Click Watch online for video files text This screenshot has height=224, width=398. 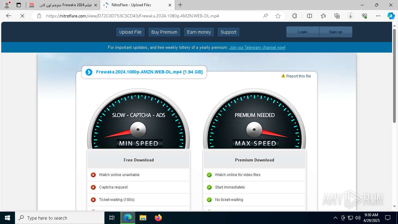point(238,175)
